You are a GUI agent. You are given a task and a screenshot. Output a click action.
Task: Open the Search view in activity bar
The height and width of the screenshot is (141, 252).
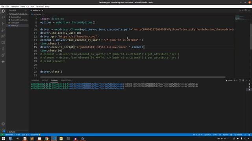pos(3,17)
